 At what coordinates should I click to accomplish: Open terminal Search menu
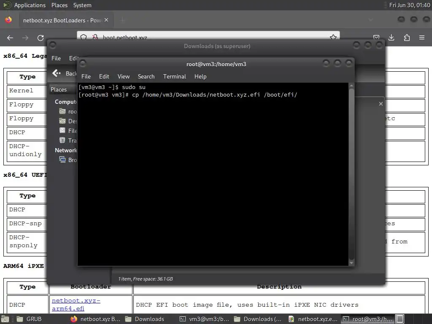[146, 77]
